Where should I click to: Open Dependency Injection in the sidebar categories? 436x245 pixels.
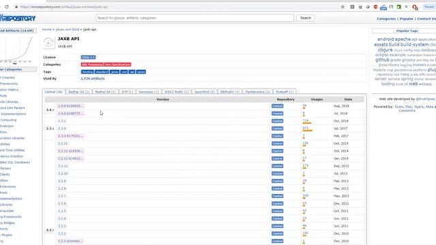point(12,157)
